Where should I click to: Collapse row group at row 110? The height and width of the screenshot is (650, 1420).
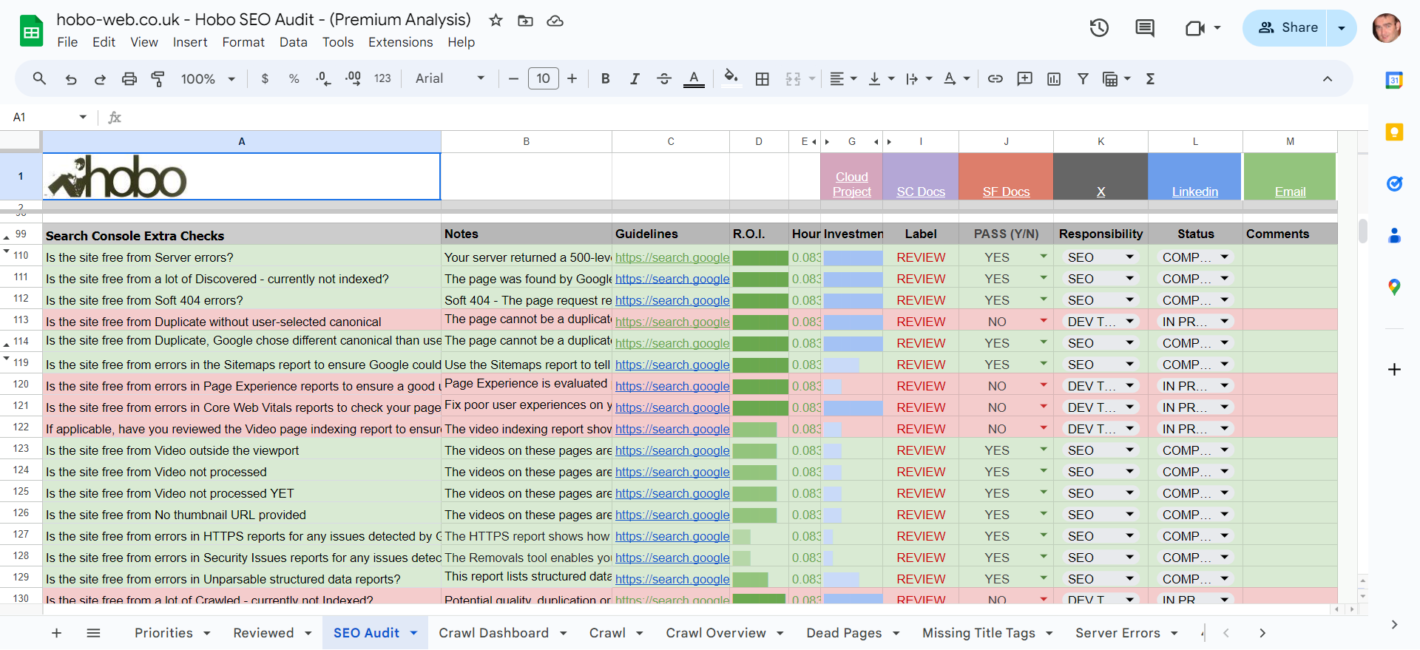point(7,252)
